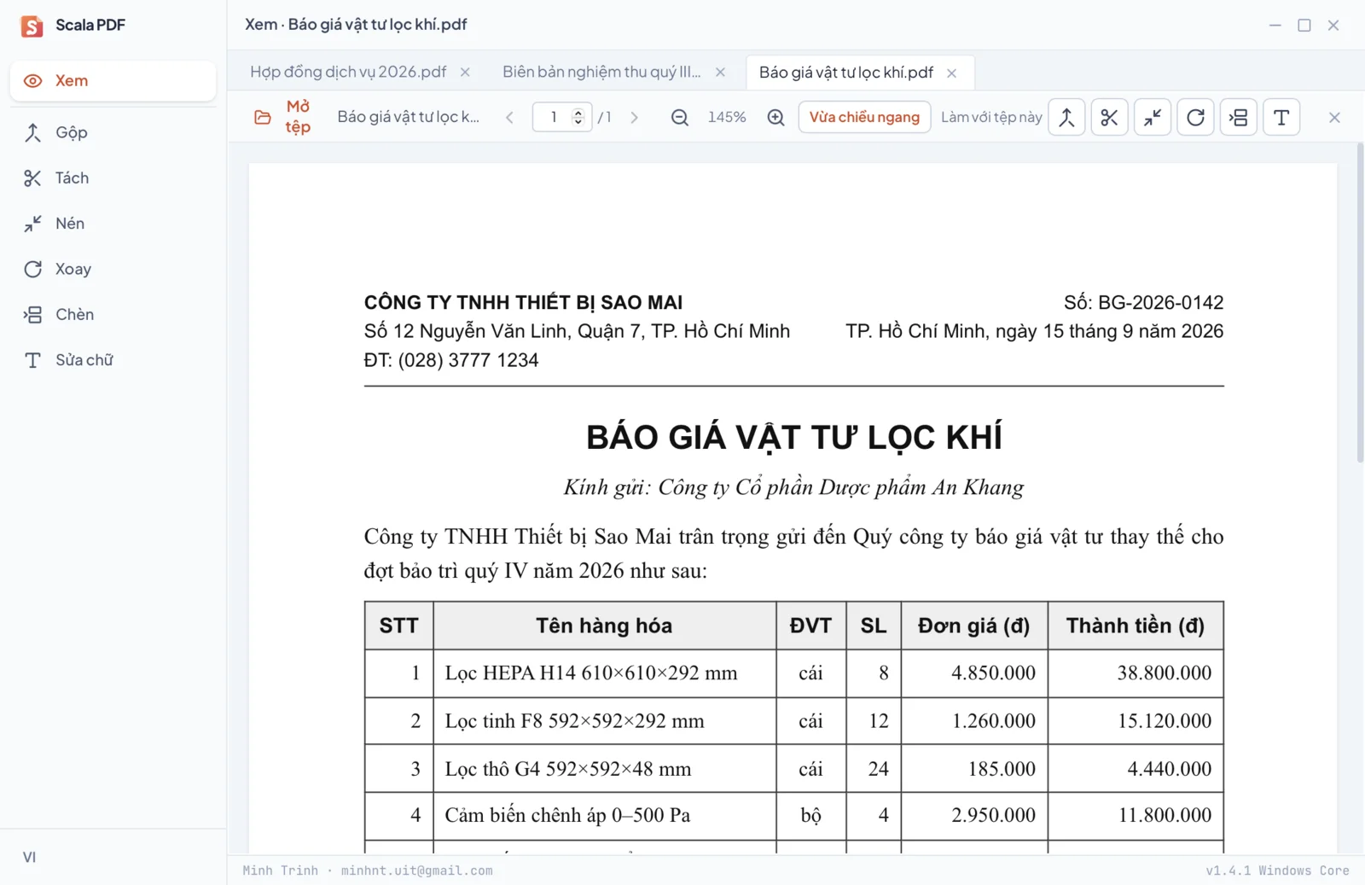Increase the page number with the stepper up arrow
The width and height of the screenshot is (1365, 885).
coord(578,112)
